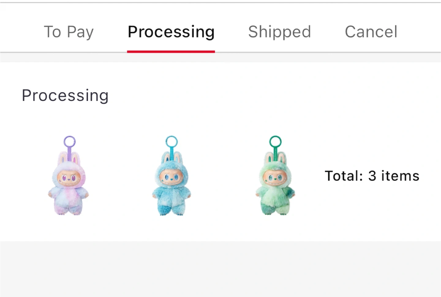
Task: Open the Shipped orders tab
Action: (279, 32)
